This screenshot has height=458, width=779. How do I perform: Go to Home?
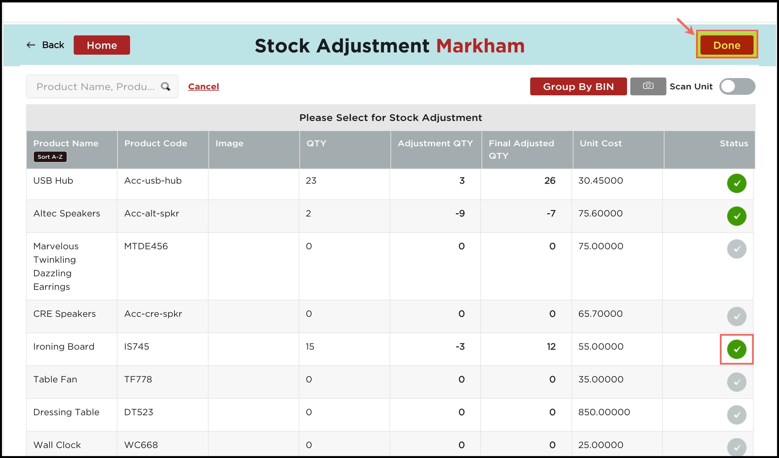[x=102, y=45]
